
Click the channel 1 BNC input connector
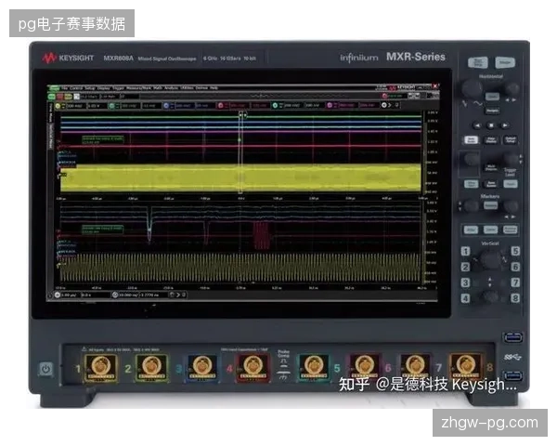[101, 367]
